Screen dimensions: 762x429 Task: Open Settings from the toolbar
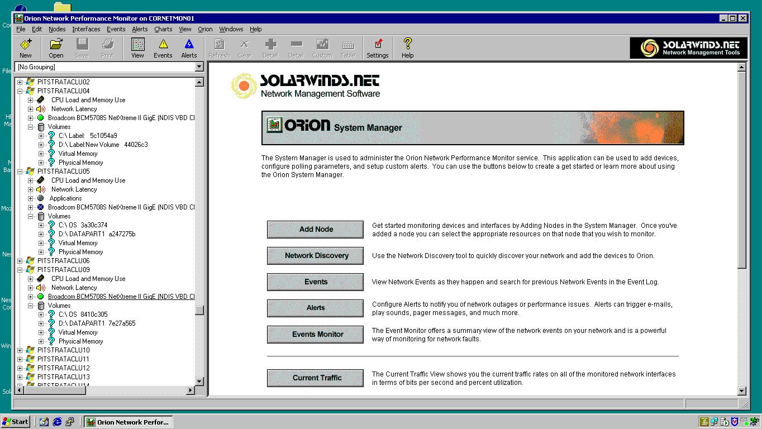tap(378, 48)
